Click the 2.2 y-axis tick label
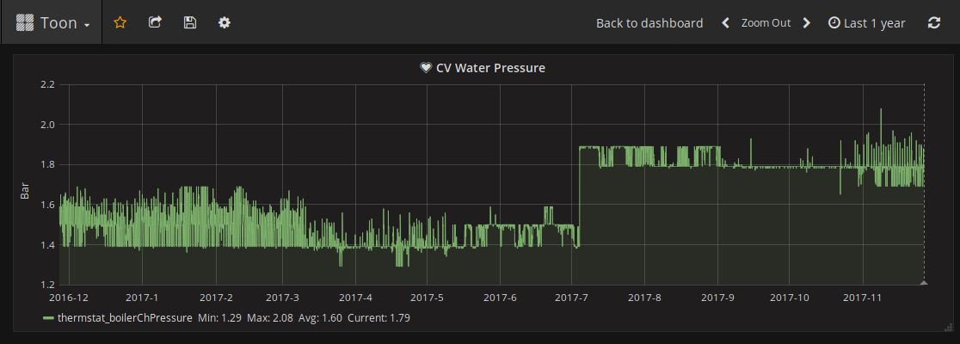The width and height of the screenshot is (960, 344). pyautogui.click(x=47, y=84)
